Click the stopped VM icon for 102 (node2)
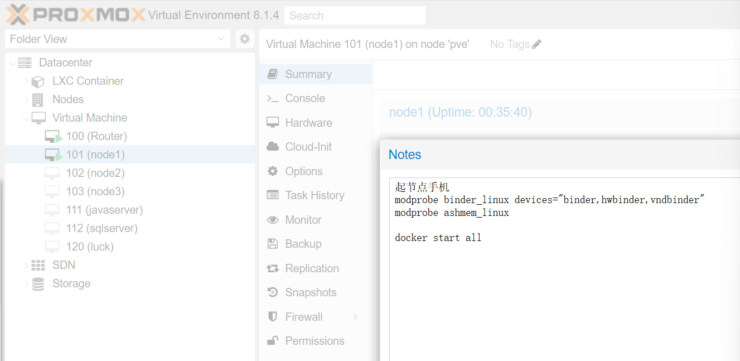 52,173
